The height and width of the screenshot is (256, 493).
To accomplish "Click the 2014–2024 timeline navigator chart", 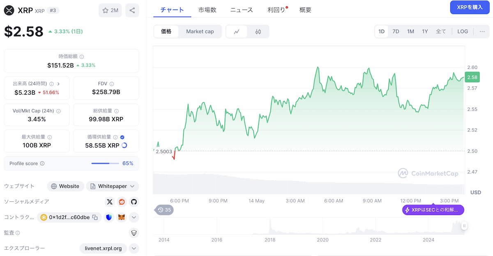I will tap(310, 226).
